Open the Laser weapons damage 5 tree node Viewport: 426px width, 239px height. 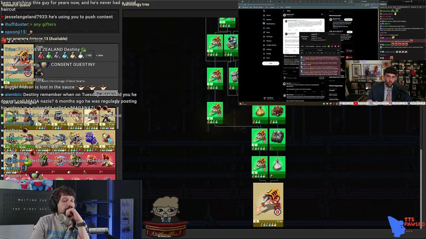[260, 139]
